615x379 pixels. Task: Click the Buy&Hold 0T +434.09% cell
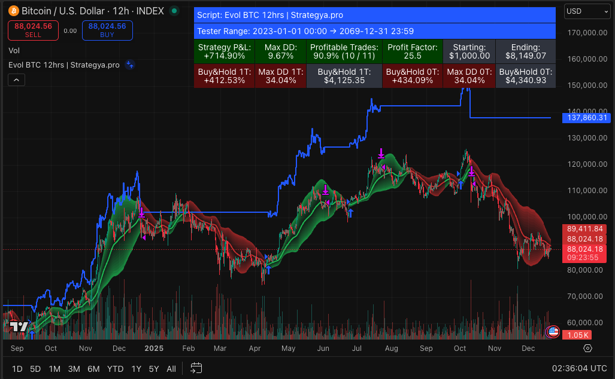[413, 76]
